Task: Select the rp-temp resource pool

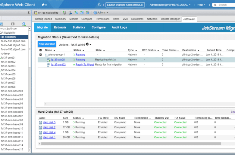Action: pos(5,53)
